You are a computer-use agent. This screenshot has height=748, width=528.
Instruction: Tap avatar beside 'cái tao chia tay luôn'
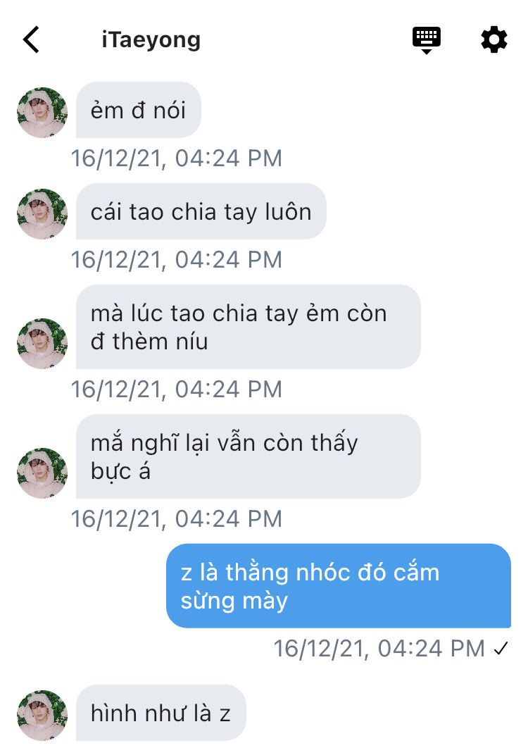pyautogui.click(x=42, y=214)
